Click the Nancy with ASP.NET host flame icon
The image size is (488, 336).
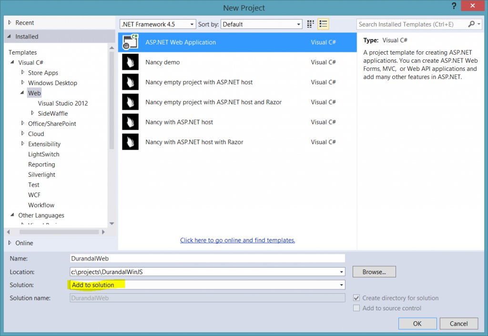pos(130,122)
